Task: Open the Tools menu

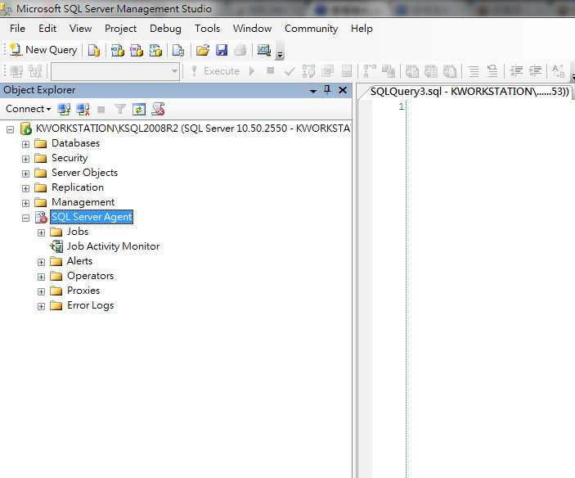Action: 208,29
